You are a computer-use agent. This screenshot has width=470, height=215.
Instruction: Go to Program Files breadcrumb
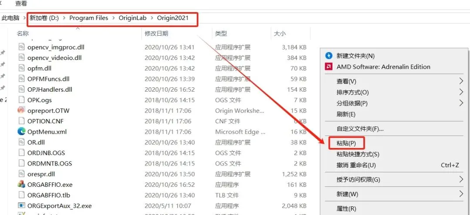(x=89, y=18)
